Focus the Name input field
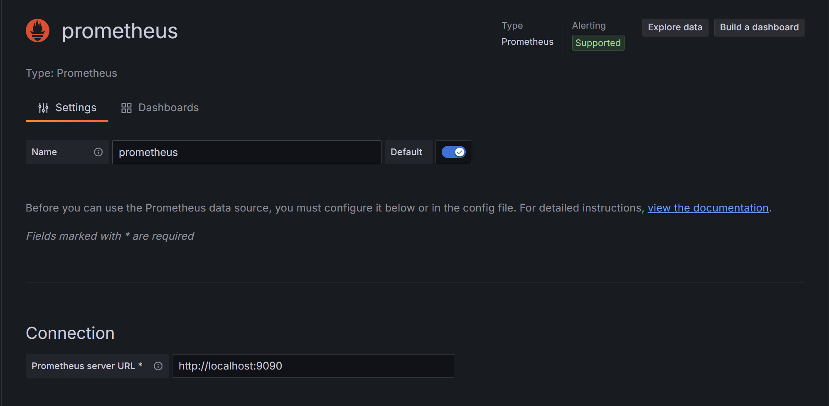Image resolution: width=829 pixels, height=406 pixels. click(x=246, y=152)
